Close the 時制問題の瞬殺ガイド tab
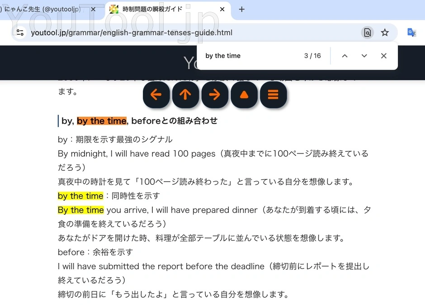 [222, 9]
